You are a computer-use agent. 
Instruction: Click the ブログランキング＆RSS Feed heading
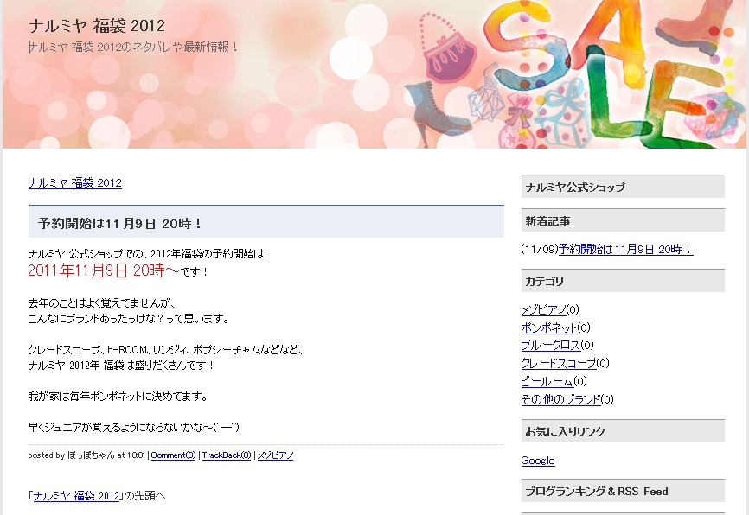coord(623,491)
